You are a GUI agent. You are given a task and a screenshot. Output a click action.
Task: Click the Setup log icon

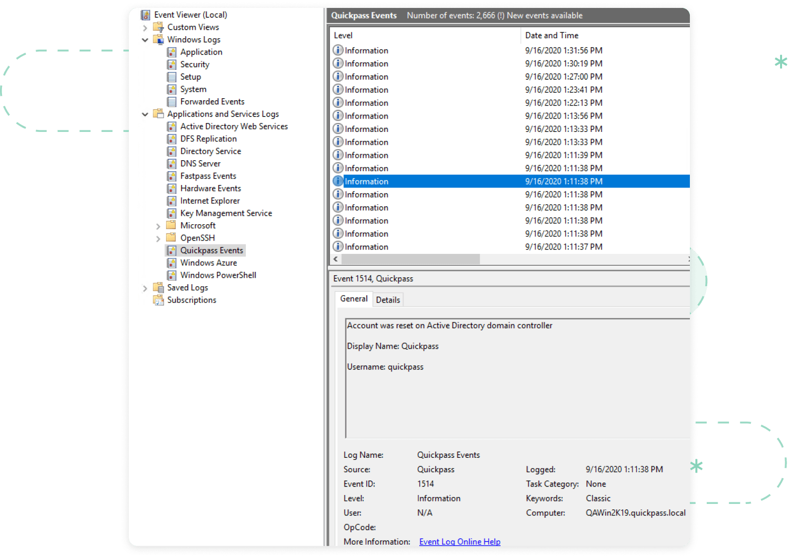tap(171, 77)
